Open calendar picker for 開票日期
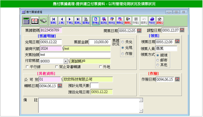 click(139, 31)
